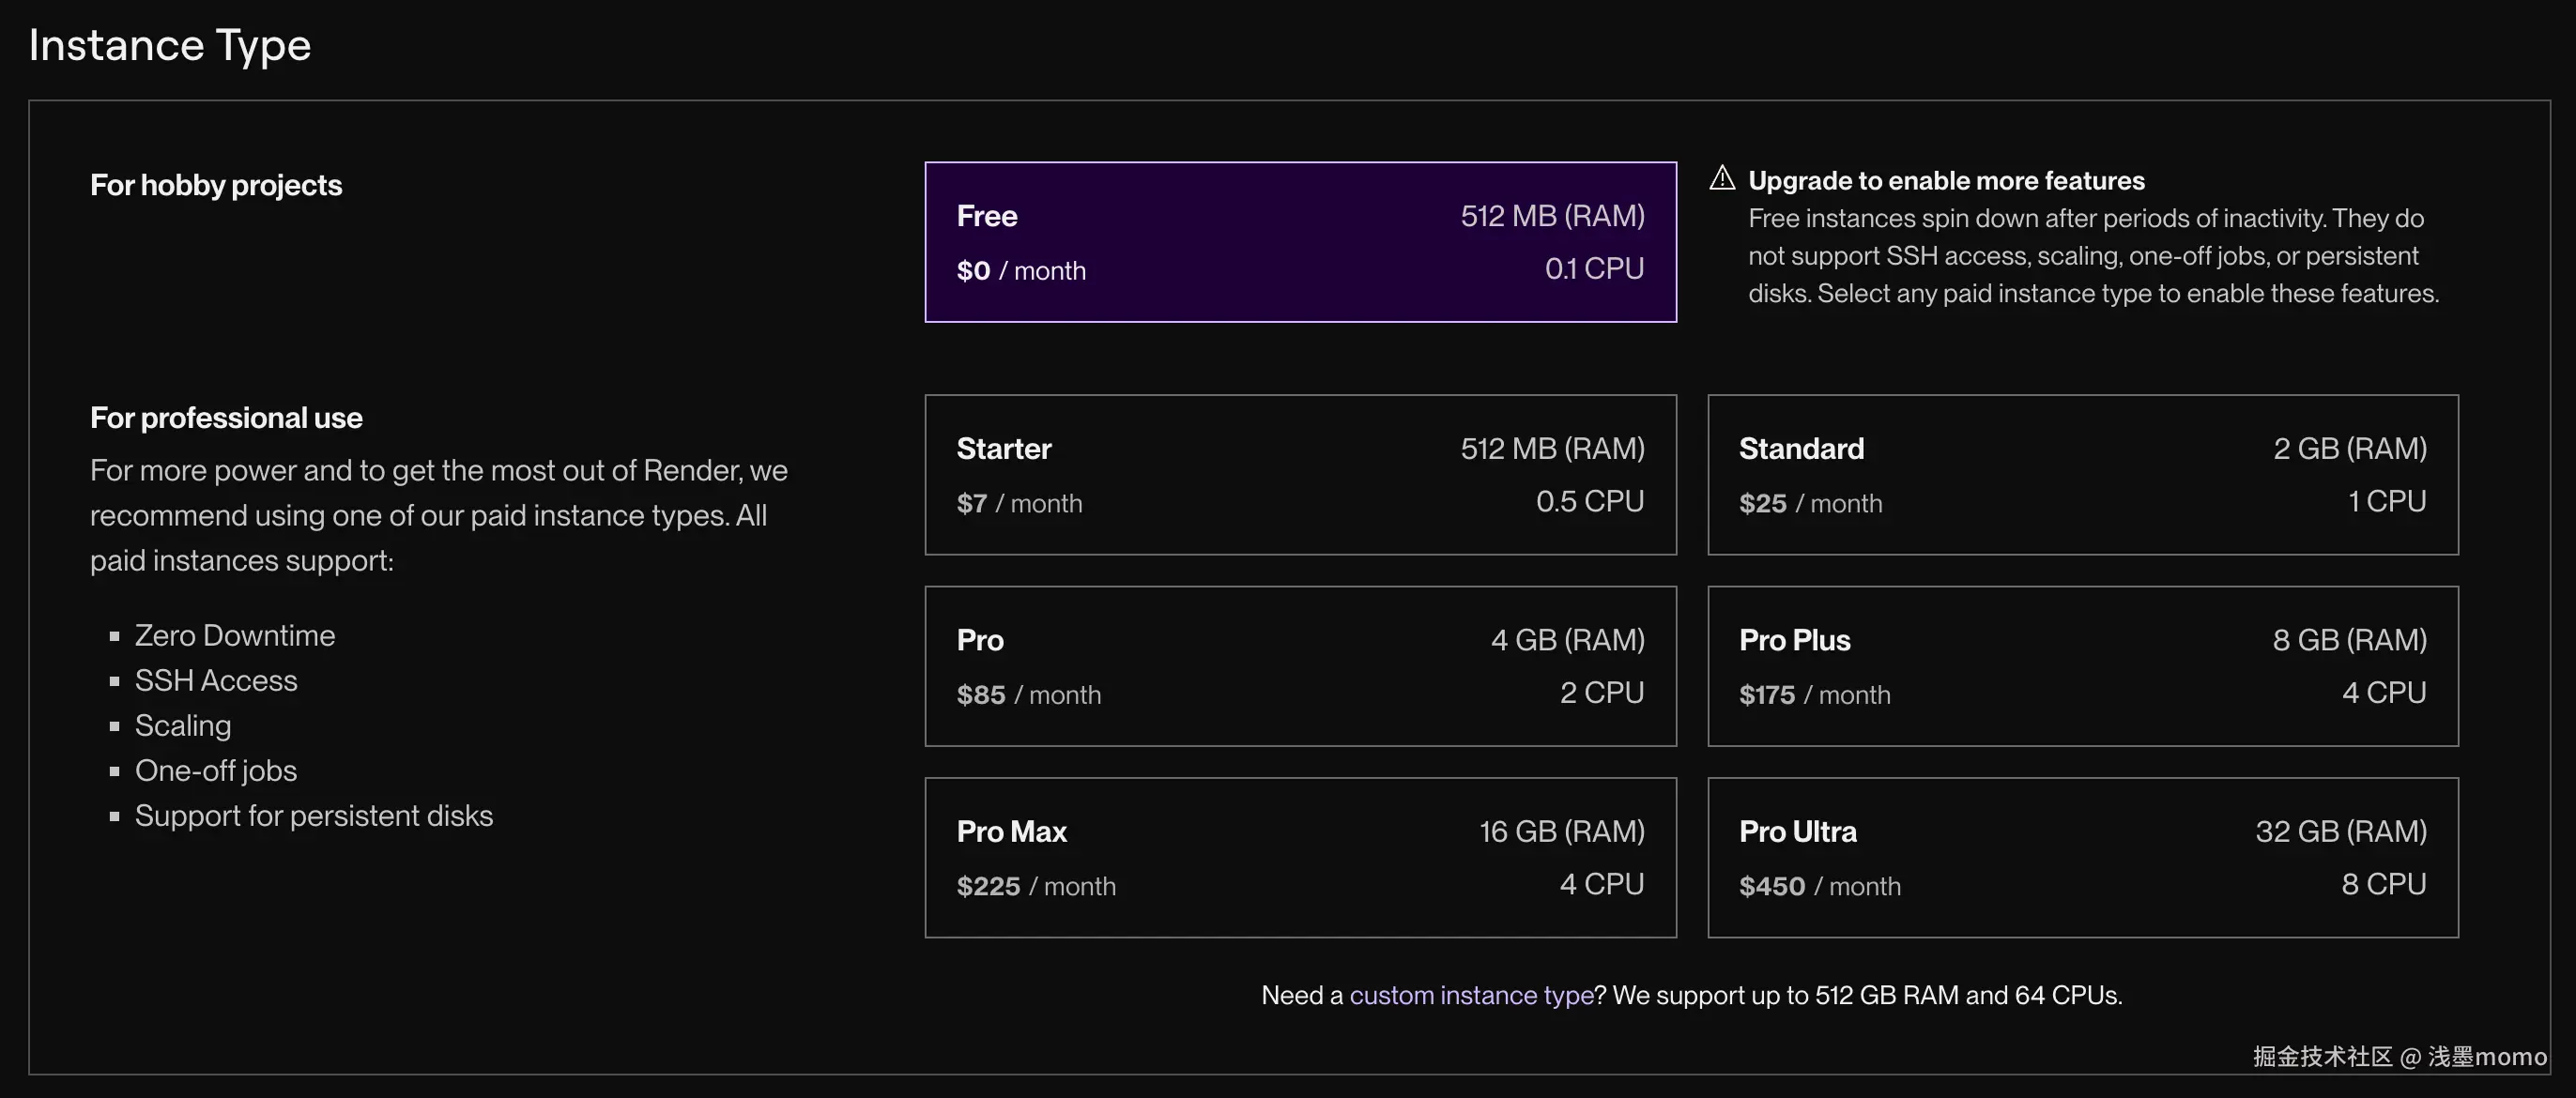Pick the Pro $85 per month instance

point(1300,666)
